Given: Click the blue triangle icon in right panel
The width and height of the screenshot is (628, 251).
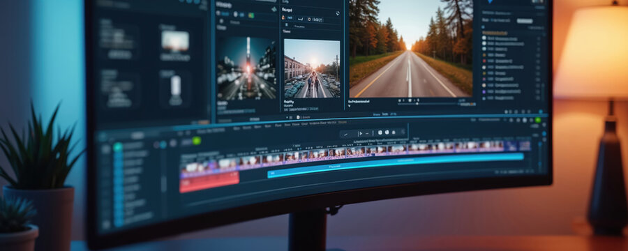Looking at the screenshot, I should tap(491, 1).
